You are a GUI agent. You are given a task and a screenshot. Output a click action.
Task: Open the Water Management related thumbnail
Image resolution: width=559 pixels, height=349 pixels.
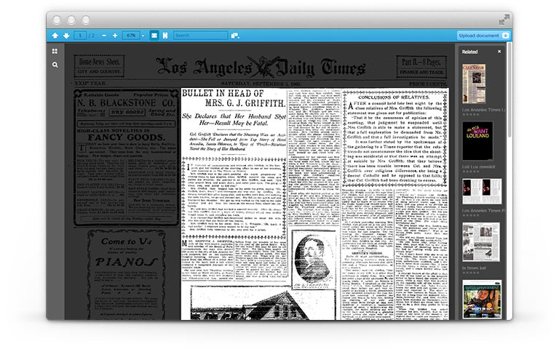click(482, 299)
